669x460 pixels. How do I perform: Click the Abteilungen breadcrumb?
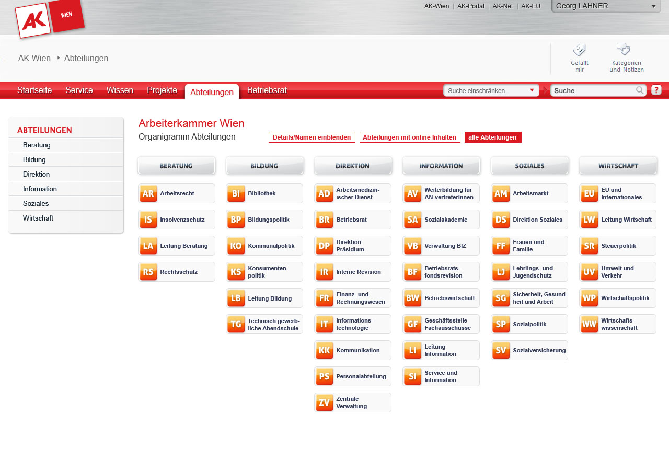[86, 58]
